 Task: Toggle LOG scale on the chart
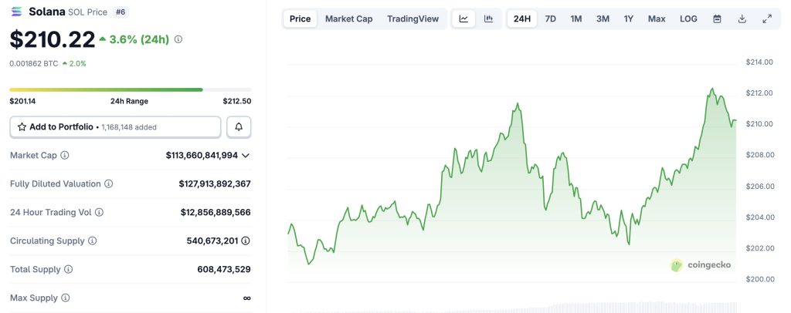[x=688, y=19]
